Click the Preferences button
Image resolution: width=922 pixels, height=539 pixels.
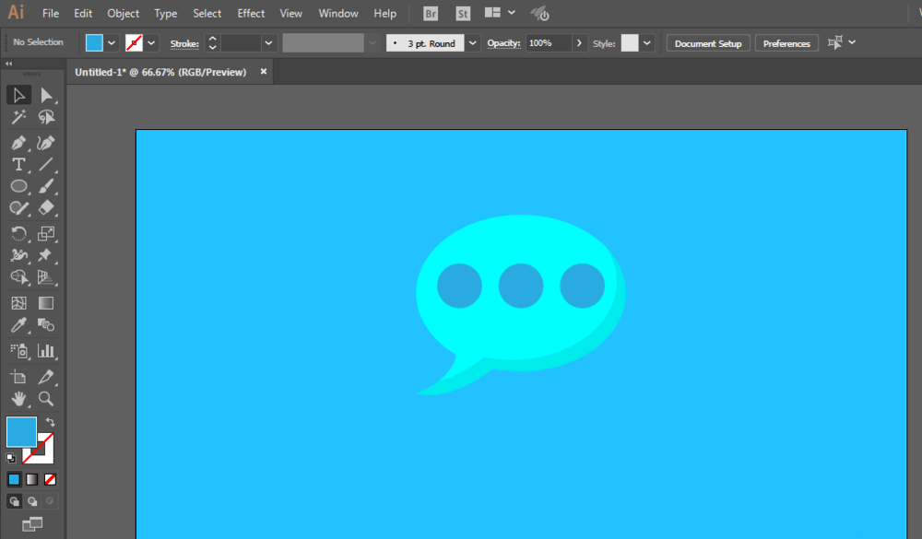click(x=786, y=43)
